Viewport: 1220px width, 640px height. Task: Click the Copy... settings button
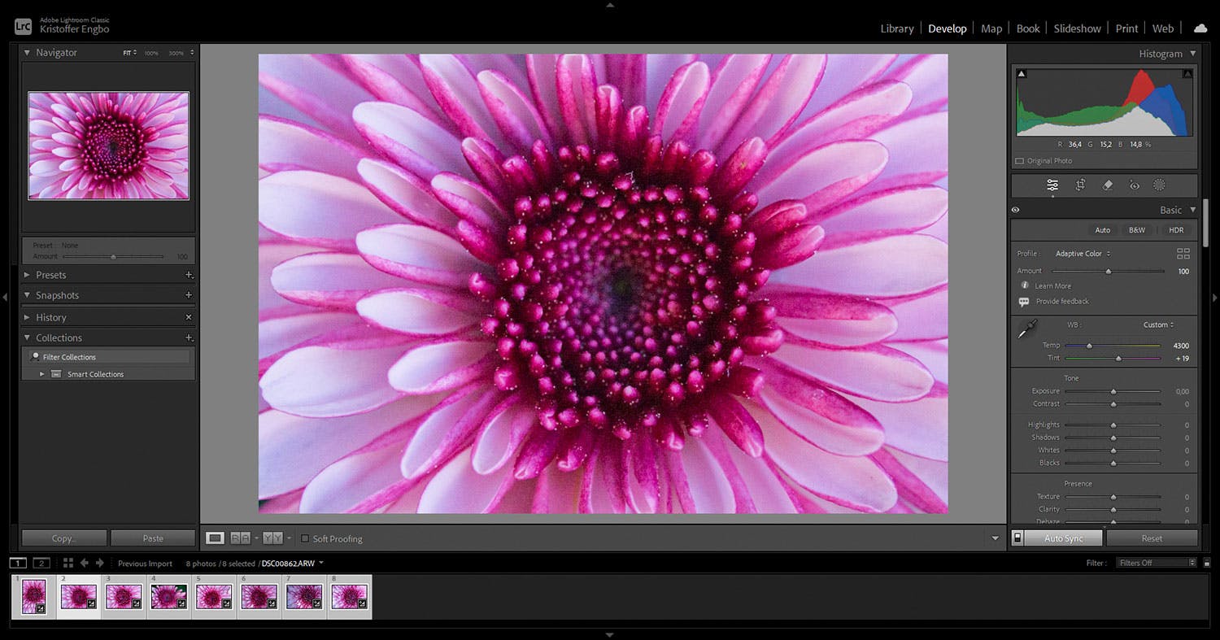(x=63, y=538)
